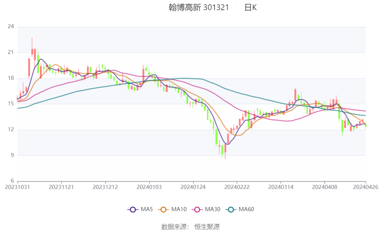Image resolution: width=381 pixels, height=231 pixels.
Task: Toggle the MA10 legend marker circle
Action: click(163, 210)
